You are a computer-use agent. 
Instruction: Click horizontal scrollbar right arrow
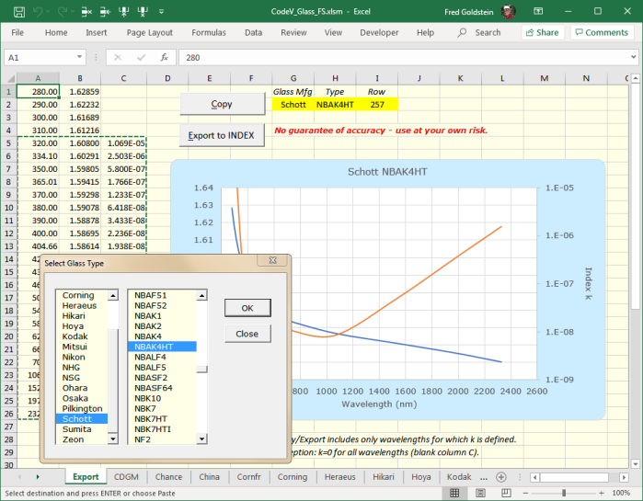pyautogui.click(x=624, y=477)
